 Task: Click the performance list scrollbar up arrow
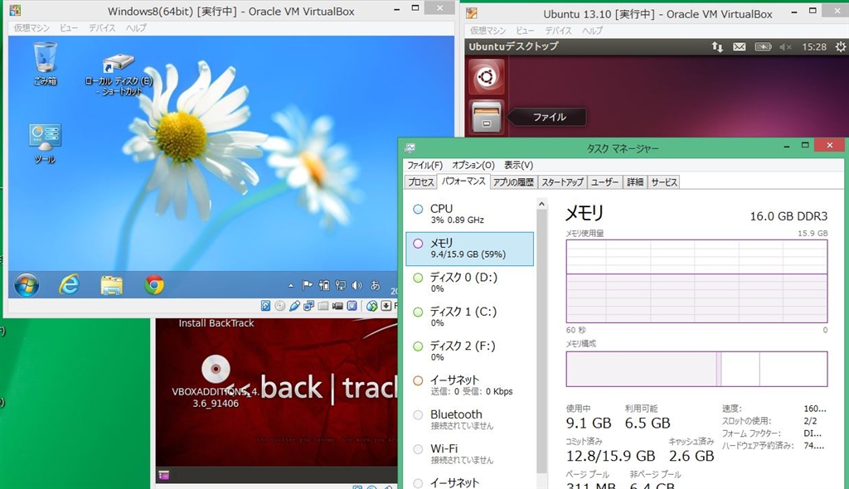[541, 204]
